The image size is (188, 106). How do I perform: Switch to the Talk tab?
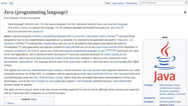11,3
